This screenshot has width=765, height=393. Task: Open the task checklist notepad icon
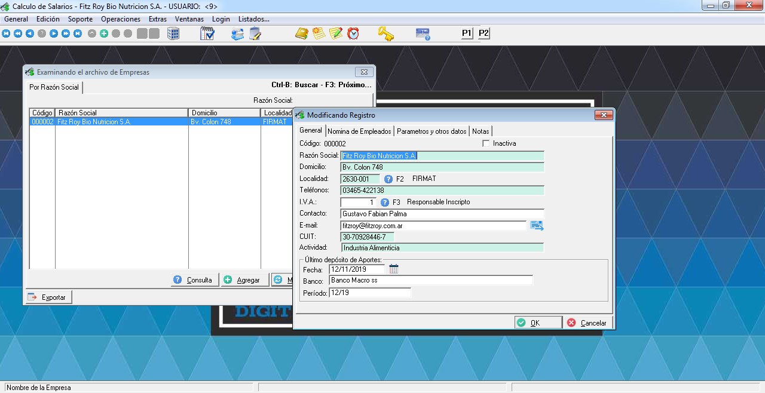[x=207, y=33]
